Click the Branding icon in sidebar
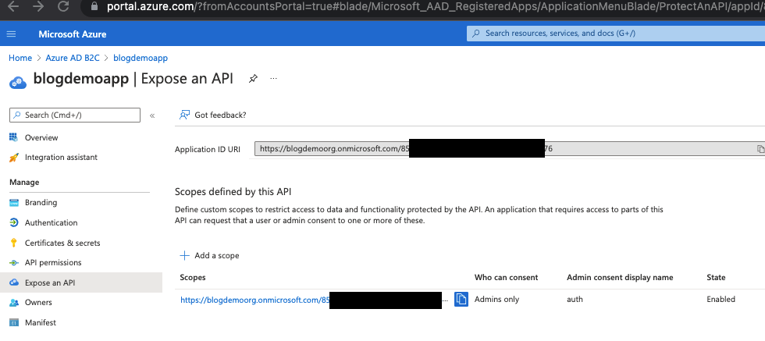Image resolution: width=765 pixels, height=341 pixels. tap(14, 202)
